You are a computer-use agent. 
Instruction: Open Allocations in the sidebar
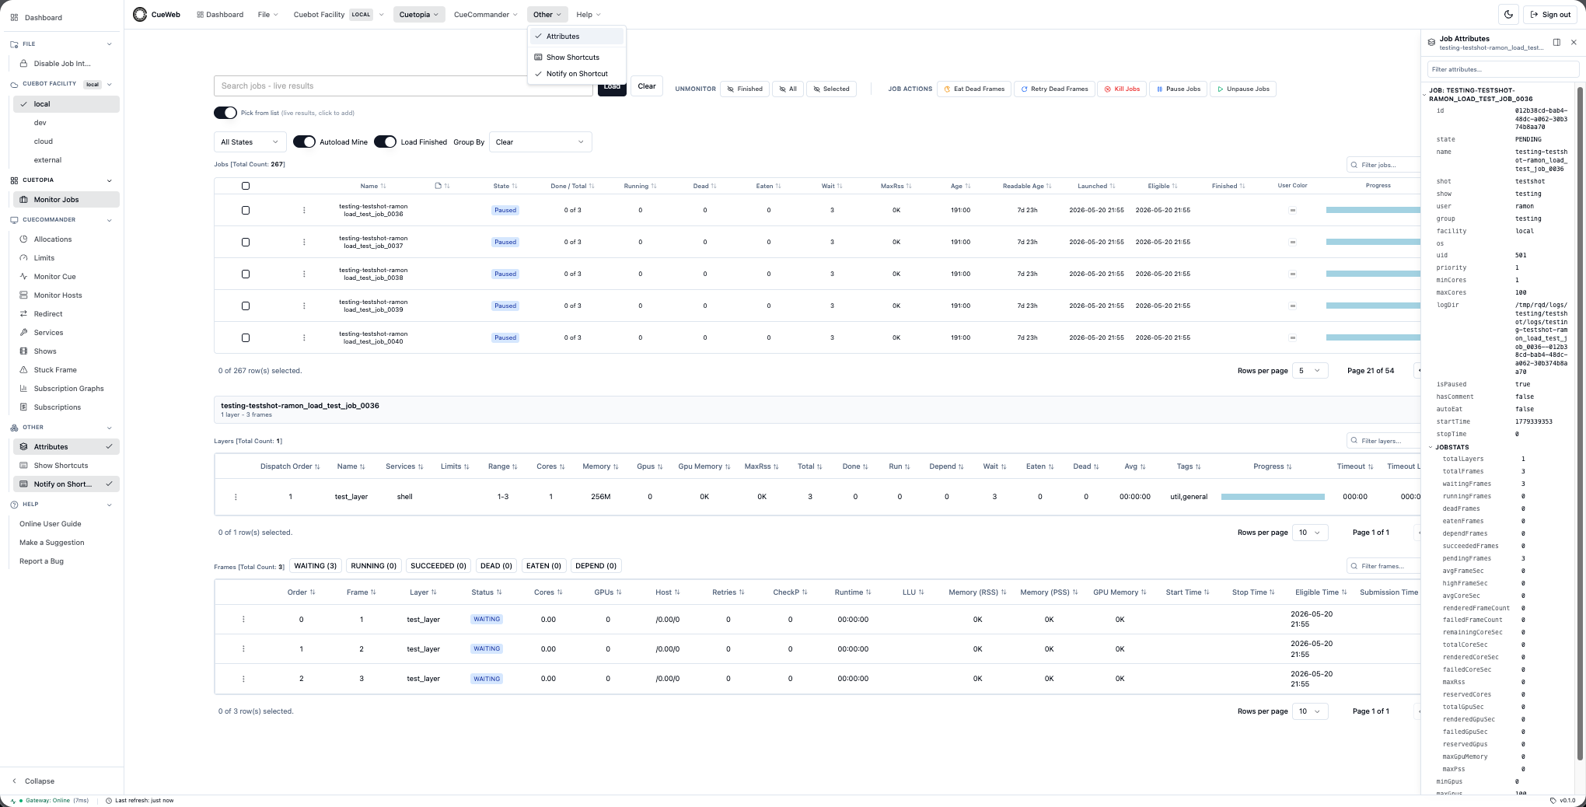53,239
